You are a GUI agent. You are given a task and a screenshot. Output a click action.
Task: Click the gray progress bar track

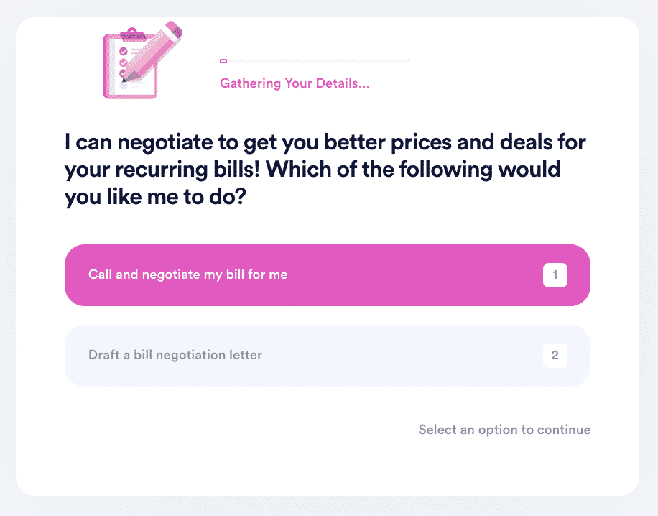click(315, 61)
